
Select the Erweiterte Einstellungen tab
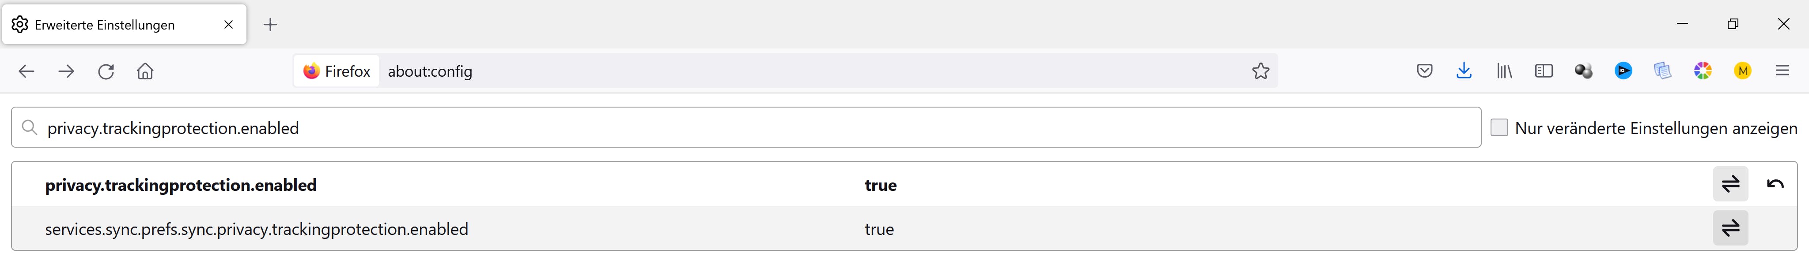(112, 25)
